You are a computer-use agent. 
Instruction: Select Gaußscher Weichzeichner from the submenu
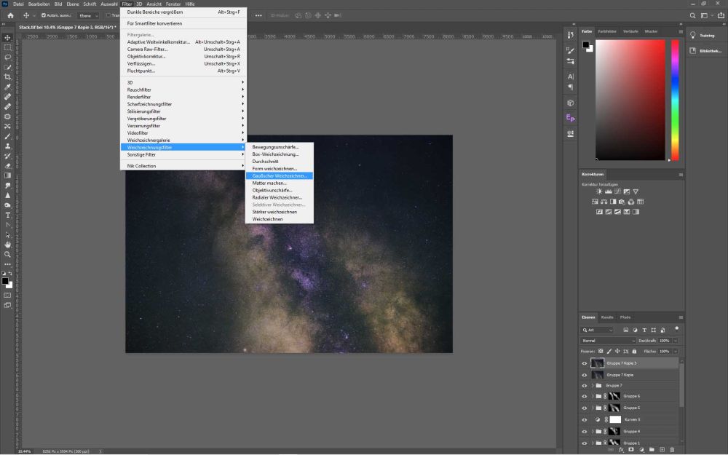(x=279, y=175)
